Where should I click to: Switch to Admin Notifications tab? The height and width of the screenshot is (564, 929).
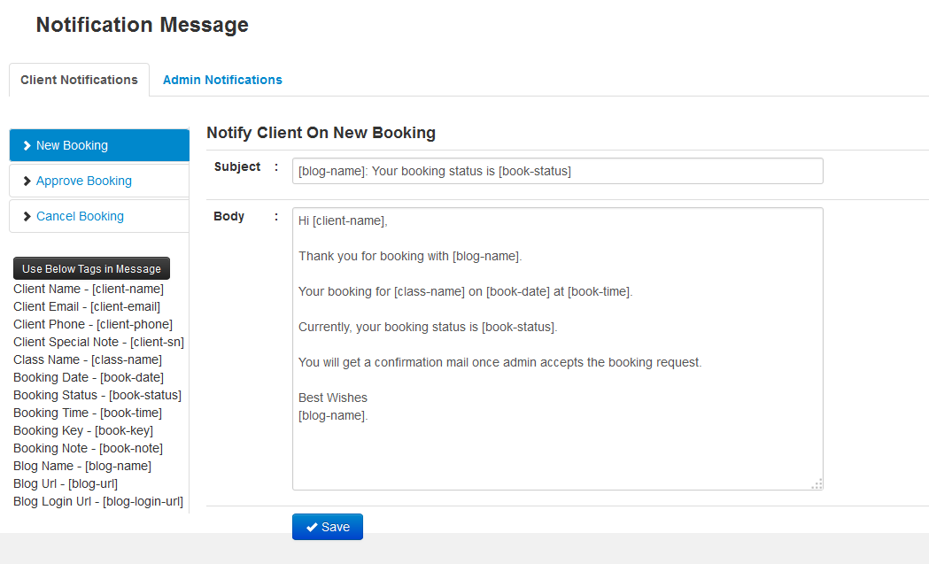[x=222, y=80]
